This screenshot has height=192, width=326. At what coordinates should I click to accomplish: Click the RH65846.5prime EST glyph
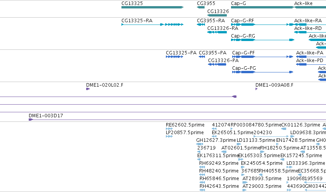(202, 182)
